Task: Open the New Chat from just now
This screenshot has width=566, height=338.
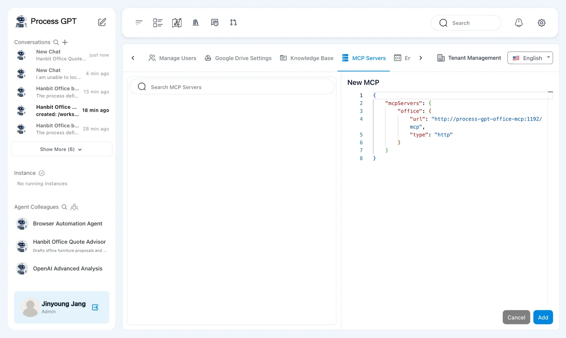Action: click(x=62, y=55)
